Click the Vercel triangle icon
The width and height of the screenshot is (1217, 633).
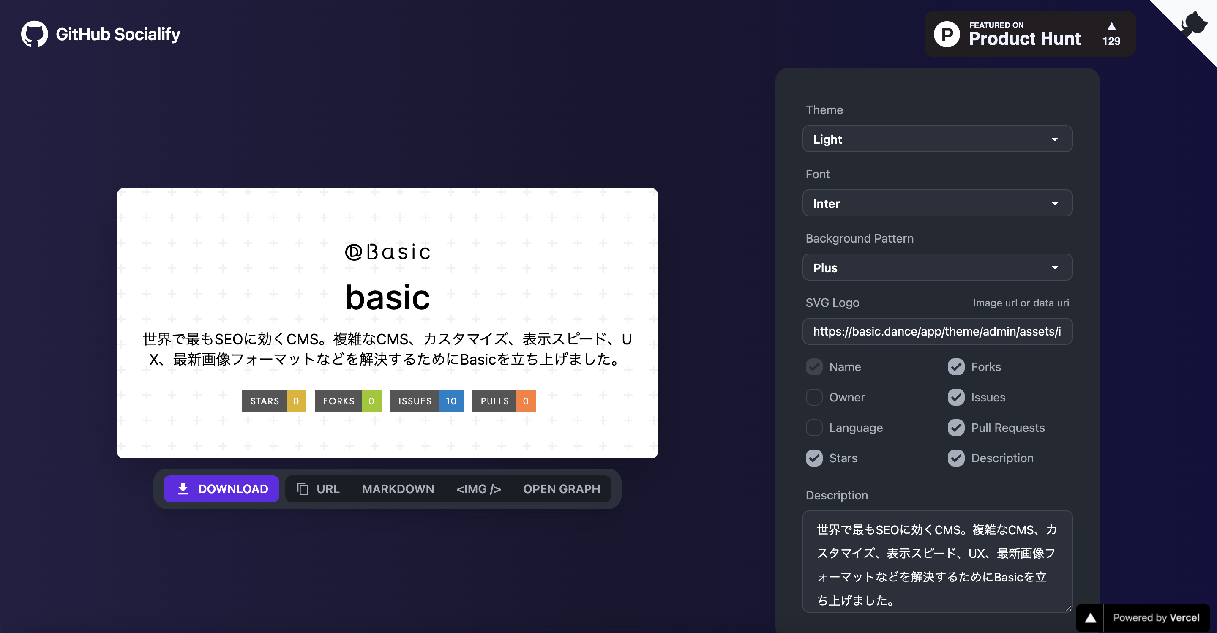pyautogui.click(x=1091, y=617)
